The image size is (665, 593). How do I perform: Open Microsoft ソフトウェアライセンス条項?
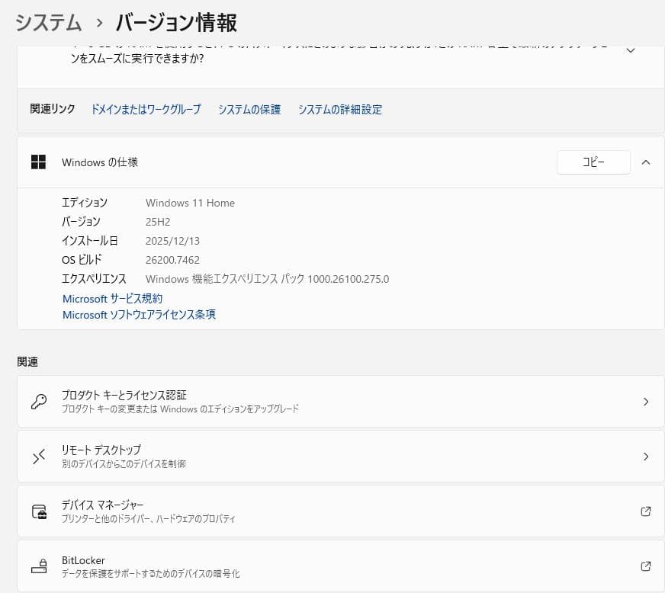tap(139, 315)
